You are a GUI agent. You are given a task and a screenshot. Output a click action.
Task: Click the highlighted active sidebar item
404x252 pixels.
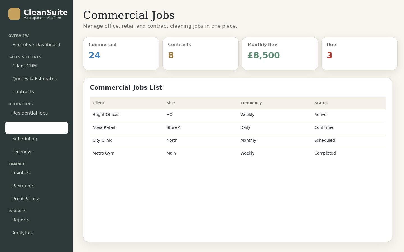[36, 128]
